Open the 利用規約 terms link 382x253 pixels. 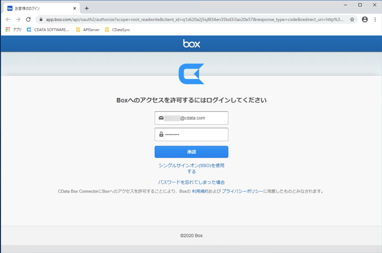[x=200, y=191]
